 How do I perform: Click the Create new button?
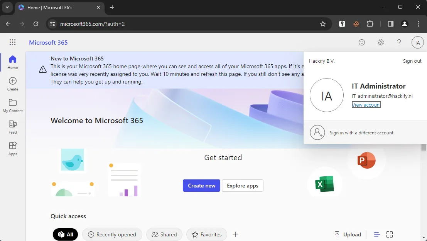(201, 186)
